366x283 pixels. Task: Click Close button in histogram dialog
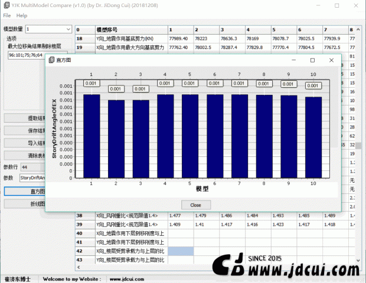(x=195, y=205)
